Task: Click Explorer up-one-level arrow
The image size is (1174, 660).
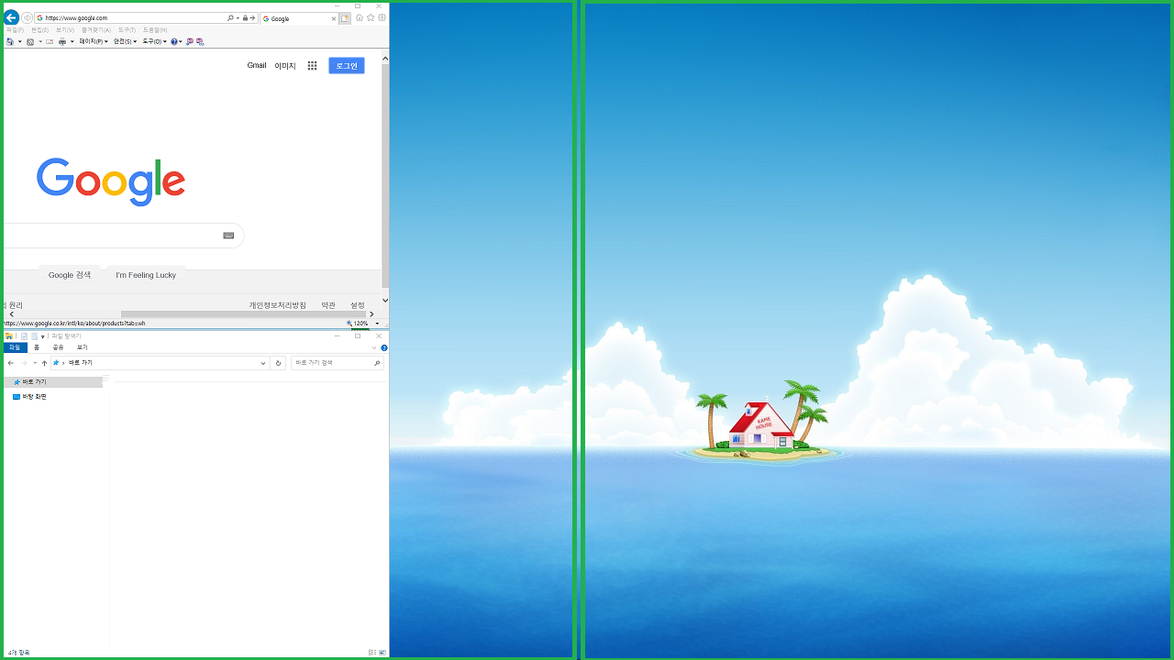Action: click(44, 363)
